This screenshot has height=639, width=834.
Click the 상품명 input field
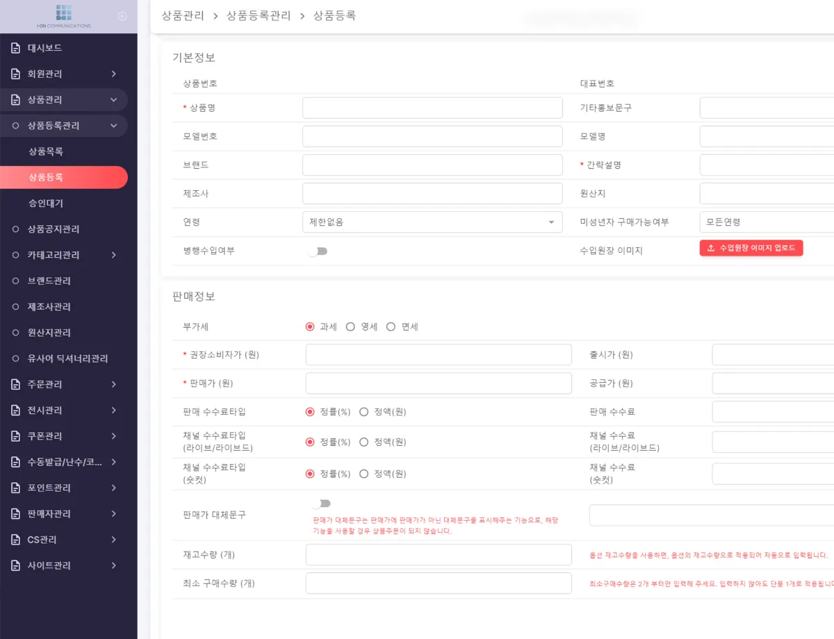click(432, 108)
